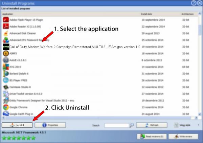The image size is (203, 143).
Task: Click the AVG 2015 icon
Action: click(x=6, y=67)
